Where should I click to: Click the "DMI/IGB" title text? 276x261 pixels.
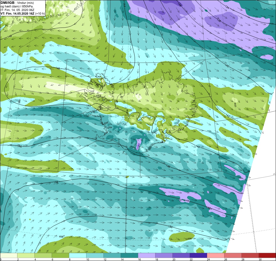point(7,3)
